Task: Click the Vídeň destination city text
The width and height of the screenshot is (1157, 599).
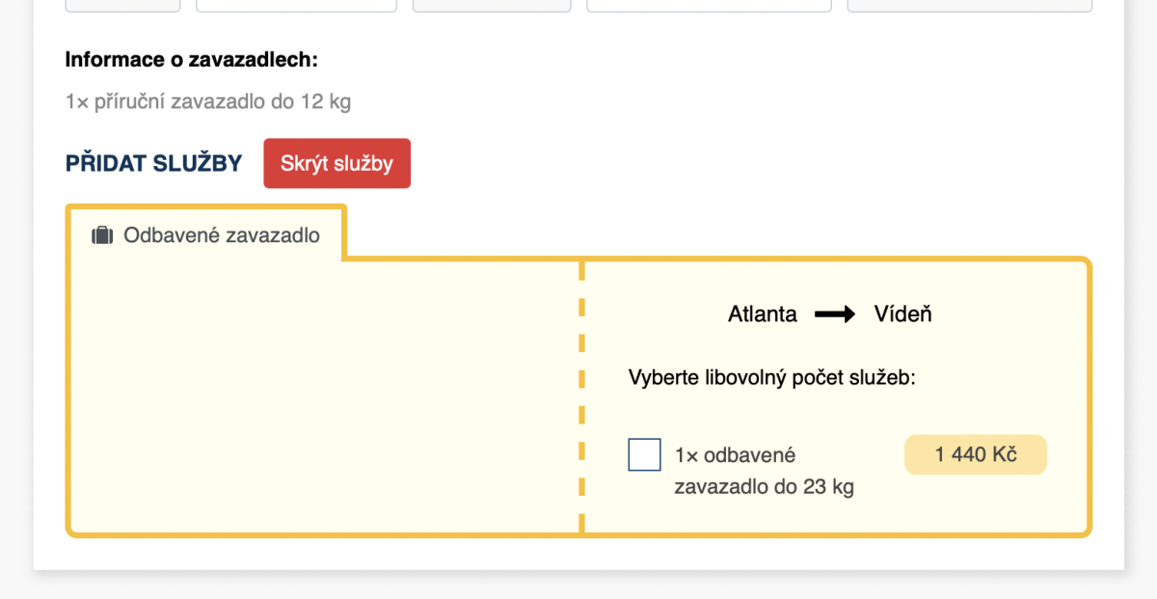Action: pyautogui.click(x=902, y=314)
